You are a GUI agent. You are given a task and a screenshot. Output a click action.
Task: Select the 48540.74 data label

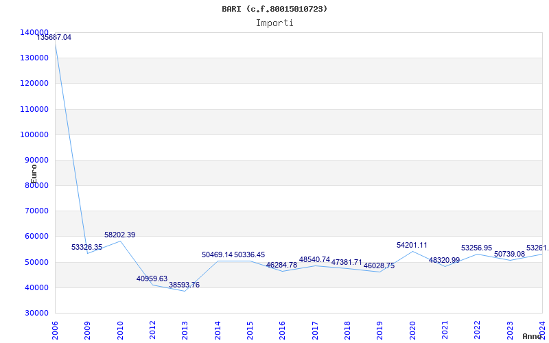(314, 260)
